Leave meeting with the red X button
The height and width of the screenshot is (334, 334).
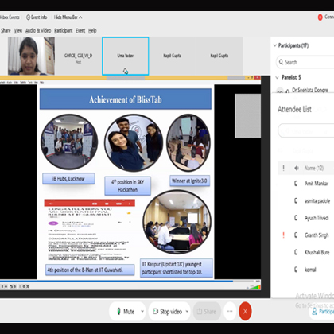tap(245, 311)
